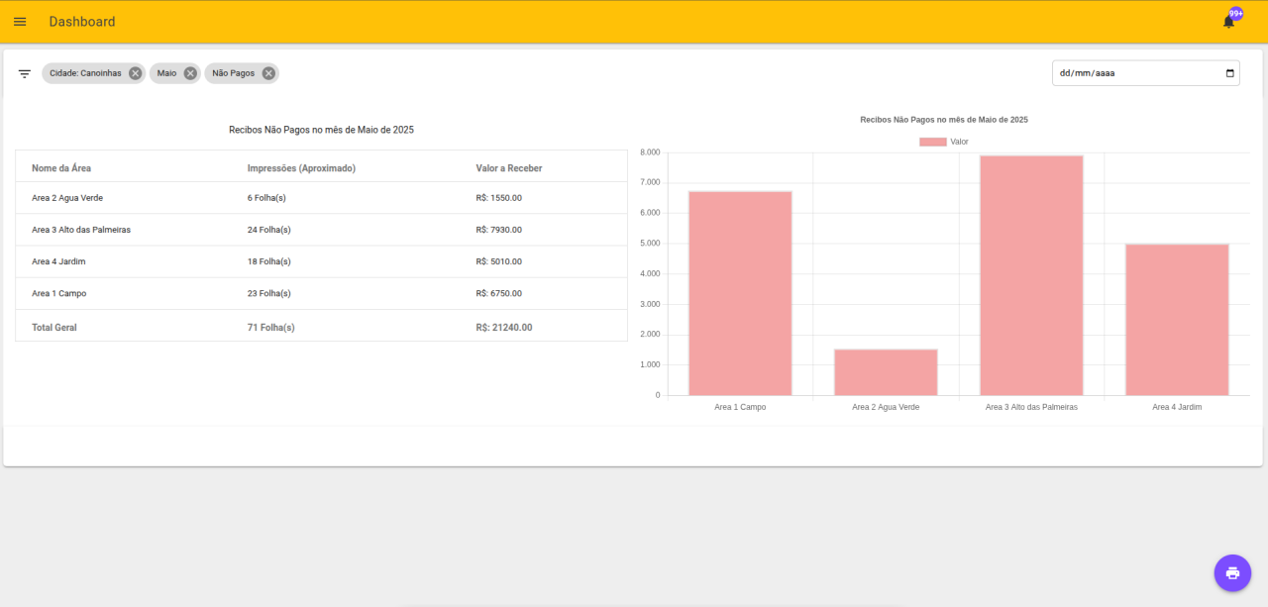1268x607 pixels.
Task: Open the calendar picker in date field
Action: tap(1230, 73)
